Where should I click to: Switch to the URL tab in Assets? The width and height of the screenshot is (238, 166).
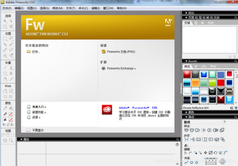coord(204,66)
